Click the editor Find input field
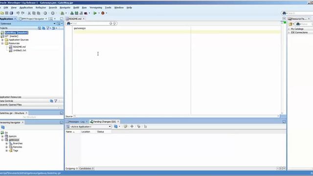This screenshot has height=176, width=313. 90,23
